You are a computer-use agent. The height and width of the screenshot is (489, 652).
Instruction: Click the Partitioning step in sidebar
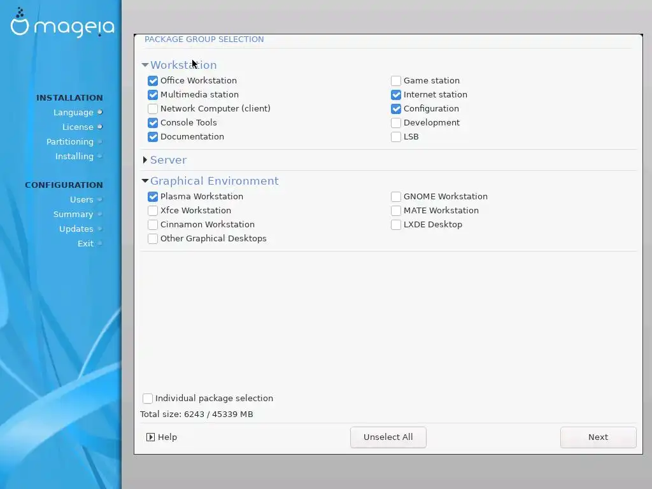pyautogui.click(x=70, y=142)
